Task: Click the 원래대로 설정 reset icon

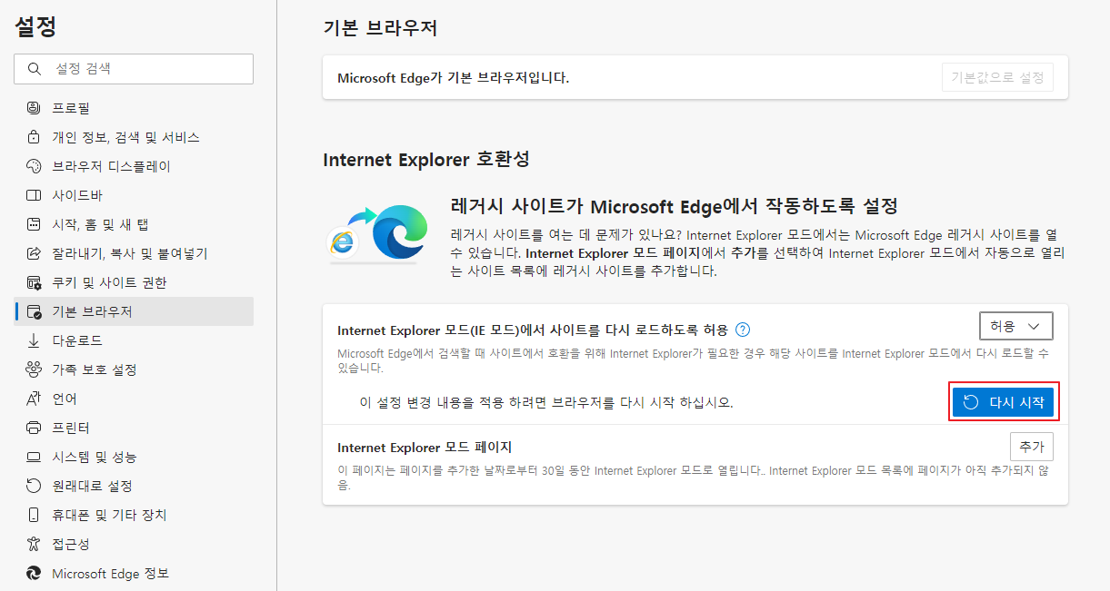Action: pyautogui.click(x=35, y=486)
